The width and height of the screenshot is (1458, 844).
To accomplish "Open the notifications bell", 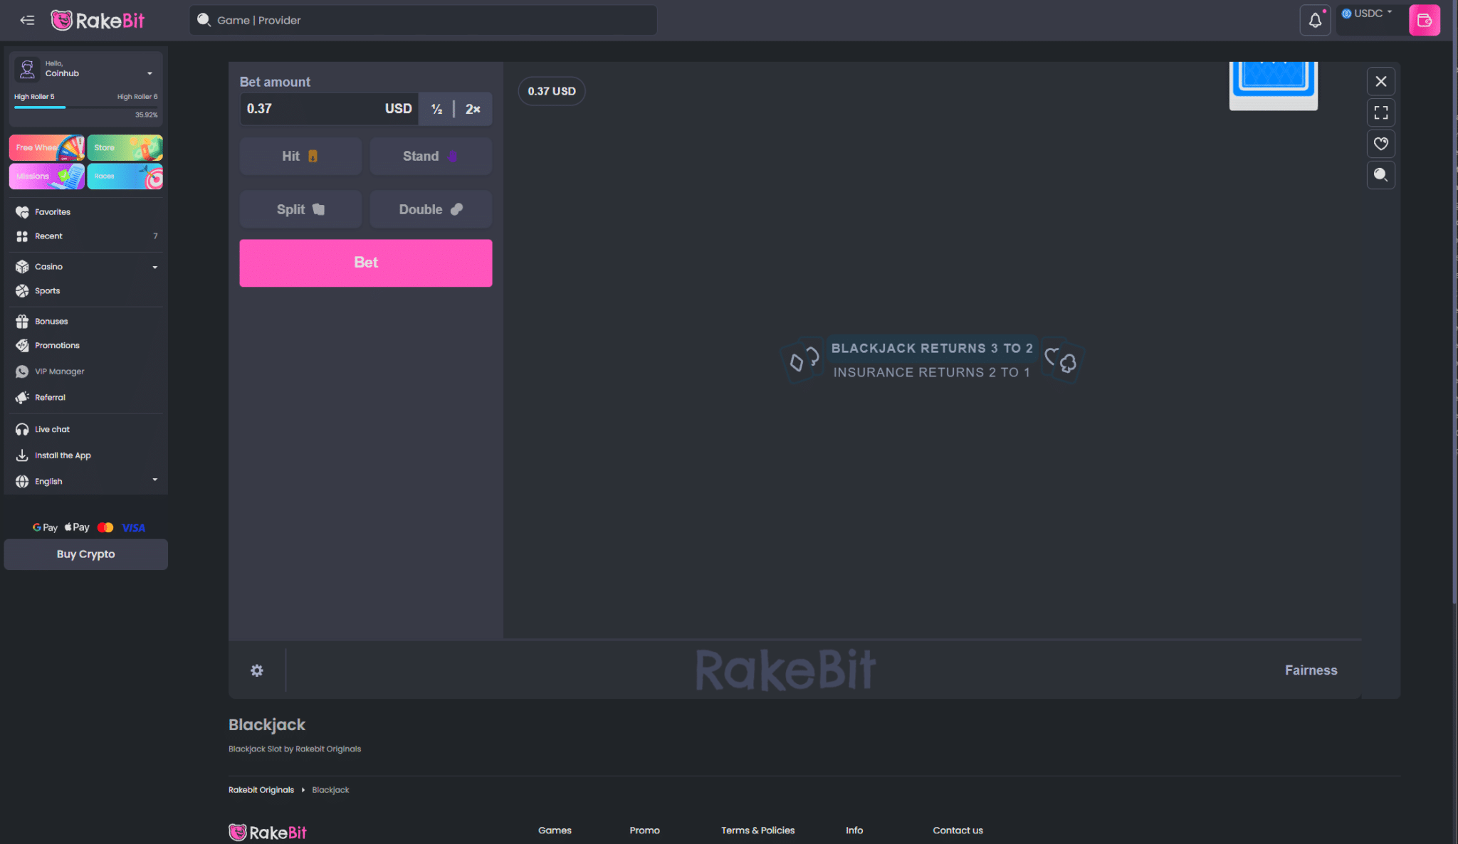I will [1315, 20].
